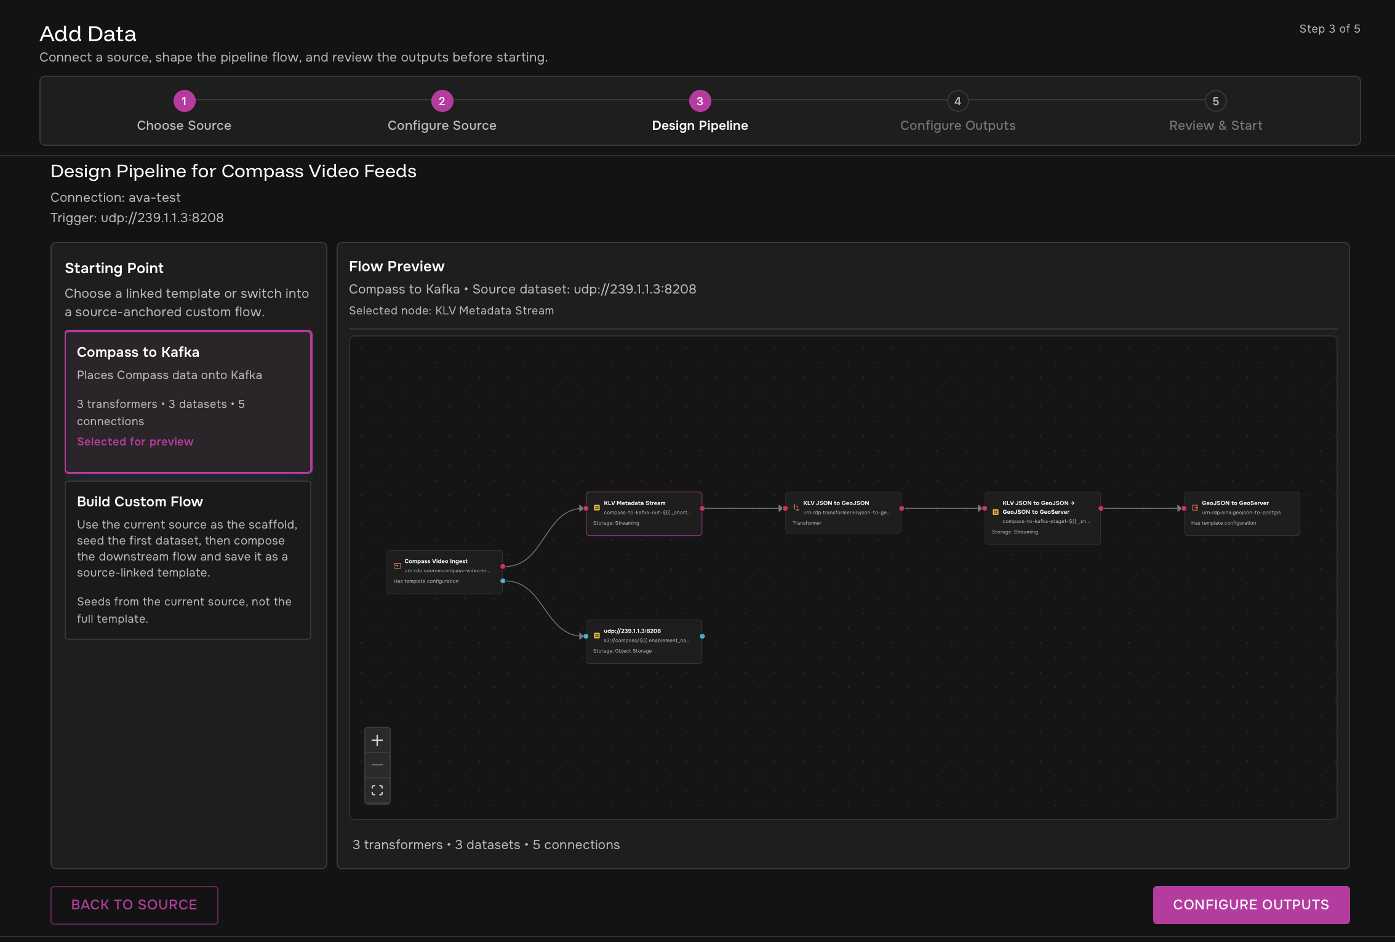Go to step 1 Choose Source
The height and width of the screenshot is (942, 1395).
pyautogui.click(x=184, y=111)
